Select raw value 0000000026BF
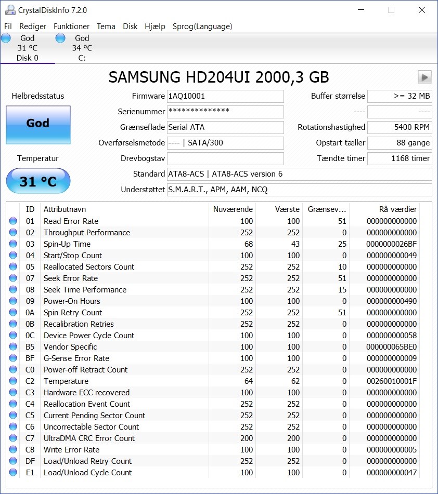Image resolution: width=438 pixels, height=494 pixels. (x=392, y=244)
